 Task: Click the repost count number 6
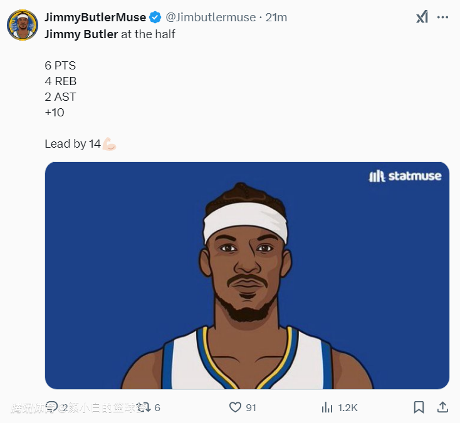157,407
